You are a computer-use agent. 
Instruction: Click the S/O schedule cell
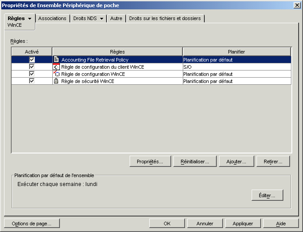click(237, 67)
